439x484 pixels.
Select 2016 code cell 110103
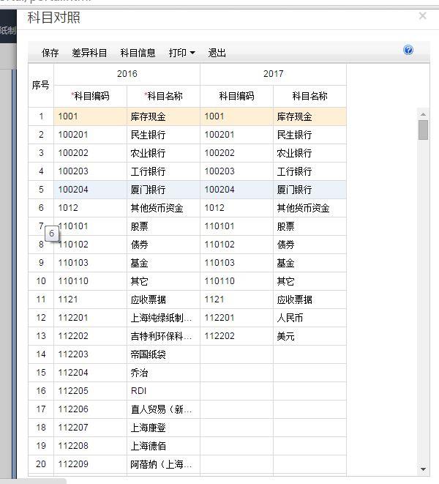point(91,263)
